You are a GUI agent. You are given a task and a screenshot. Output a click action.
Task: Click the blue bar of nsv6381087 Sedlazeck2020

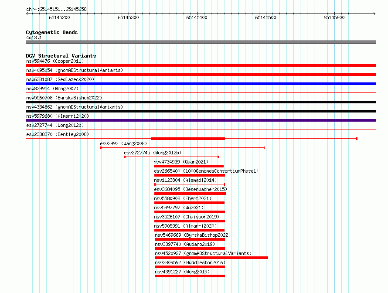click(201, 84)
